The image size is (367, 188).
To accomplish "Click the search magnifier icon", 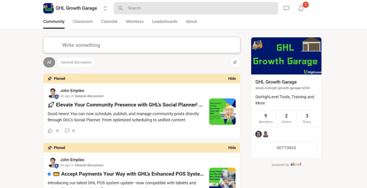I will [x=121, y=8].
